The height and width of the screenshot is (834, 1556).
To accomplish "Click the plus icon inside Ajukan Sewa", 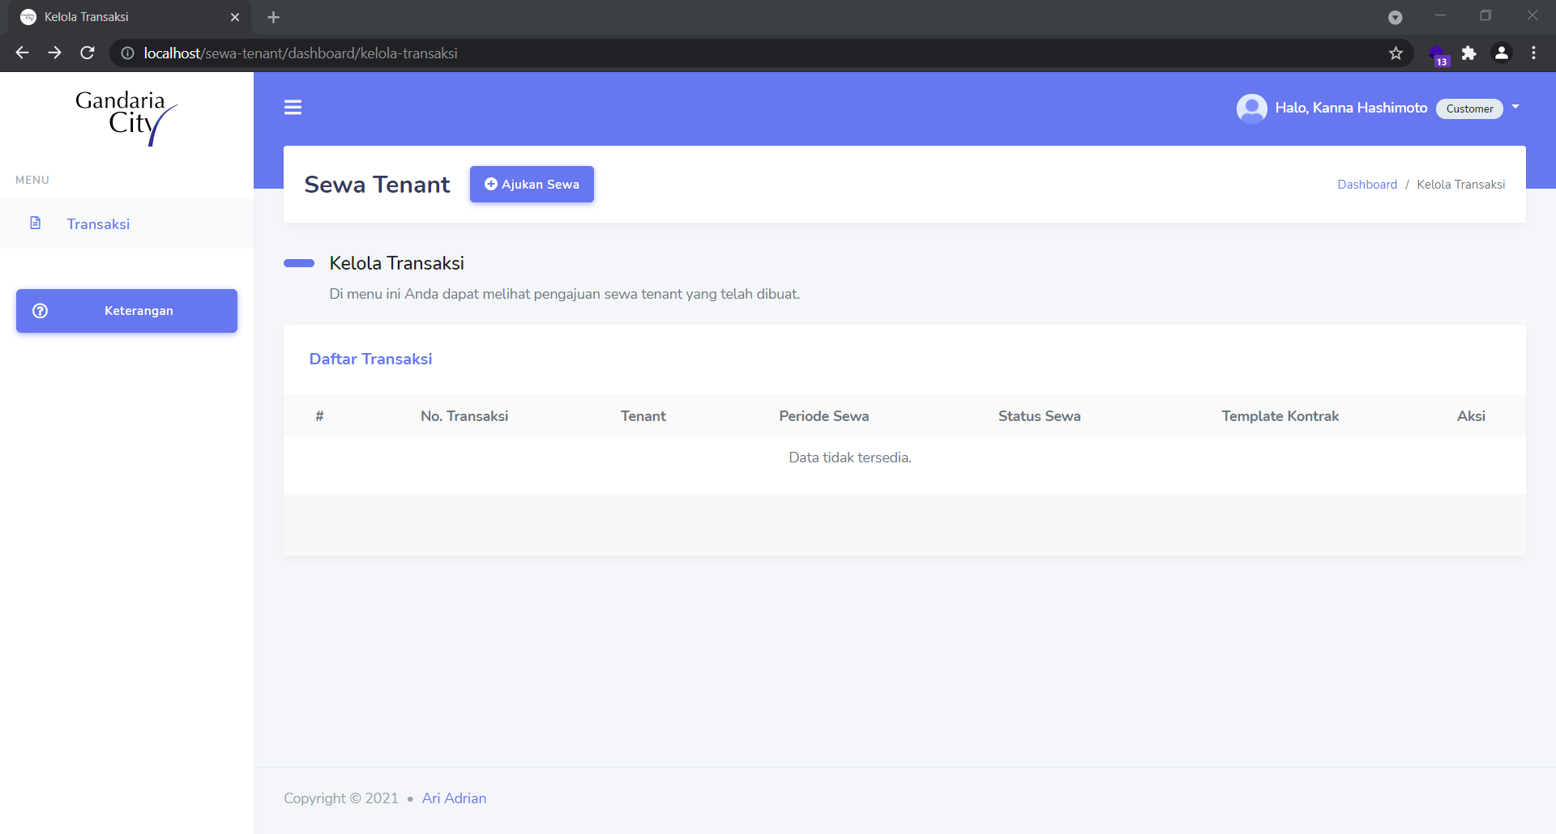I will point(489,184).
